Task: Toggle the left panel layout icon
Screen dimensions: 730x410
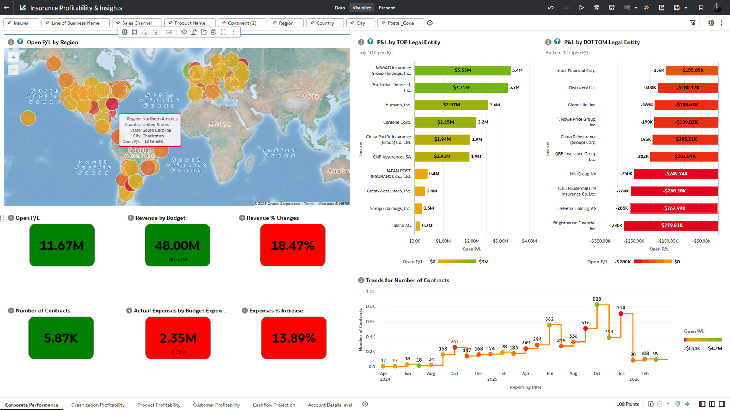Action: pos(702,404)
